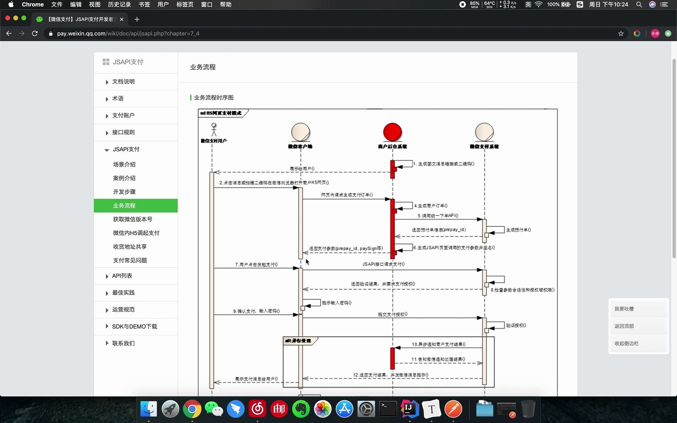Open the 支付常见问题 page

coord(130,260)
